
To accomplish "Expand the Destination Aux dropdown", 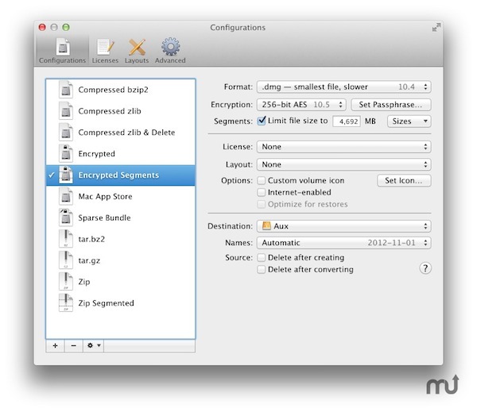I will point(343,226).
